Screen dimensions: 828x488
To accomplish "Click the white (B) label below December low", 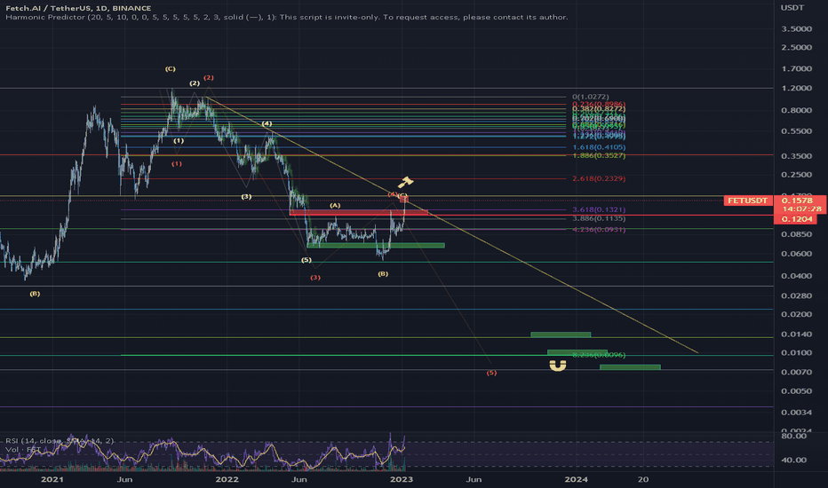I will (383, 274).
